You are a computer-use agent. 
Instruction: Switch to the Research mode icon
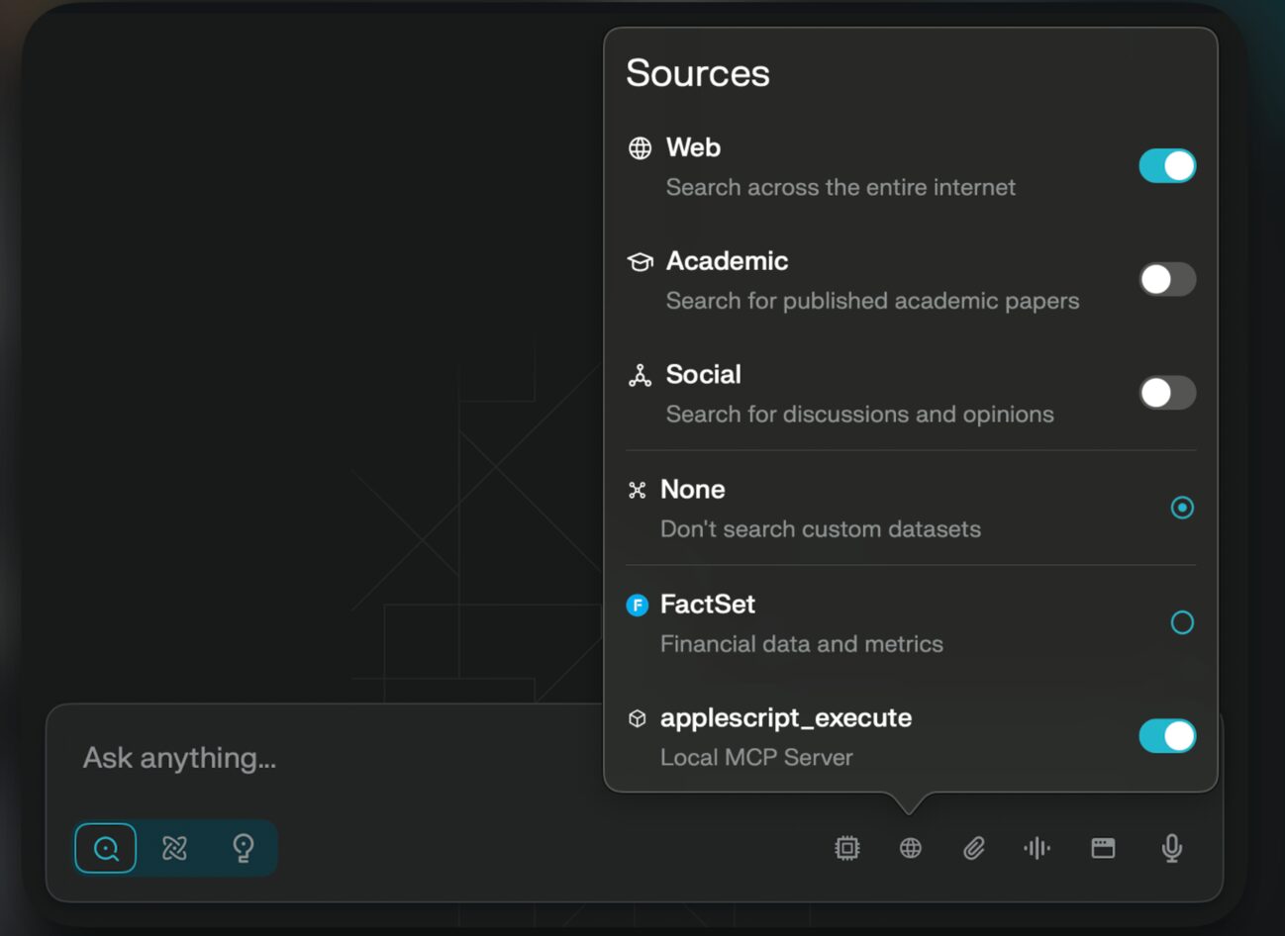click(x=174, y=848)
